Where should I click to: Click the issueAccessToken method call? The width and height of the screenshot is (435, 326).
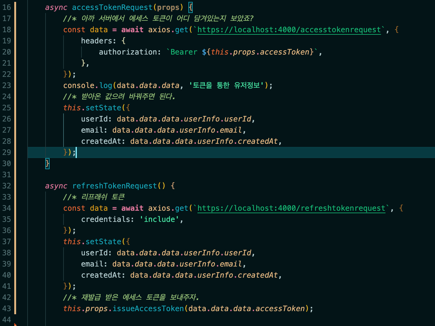[148, 309]
